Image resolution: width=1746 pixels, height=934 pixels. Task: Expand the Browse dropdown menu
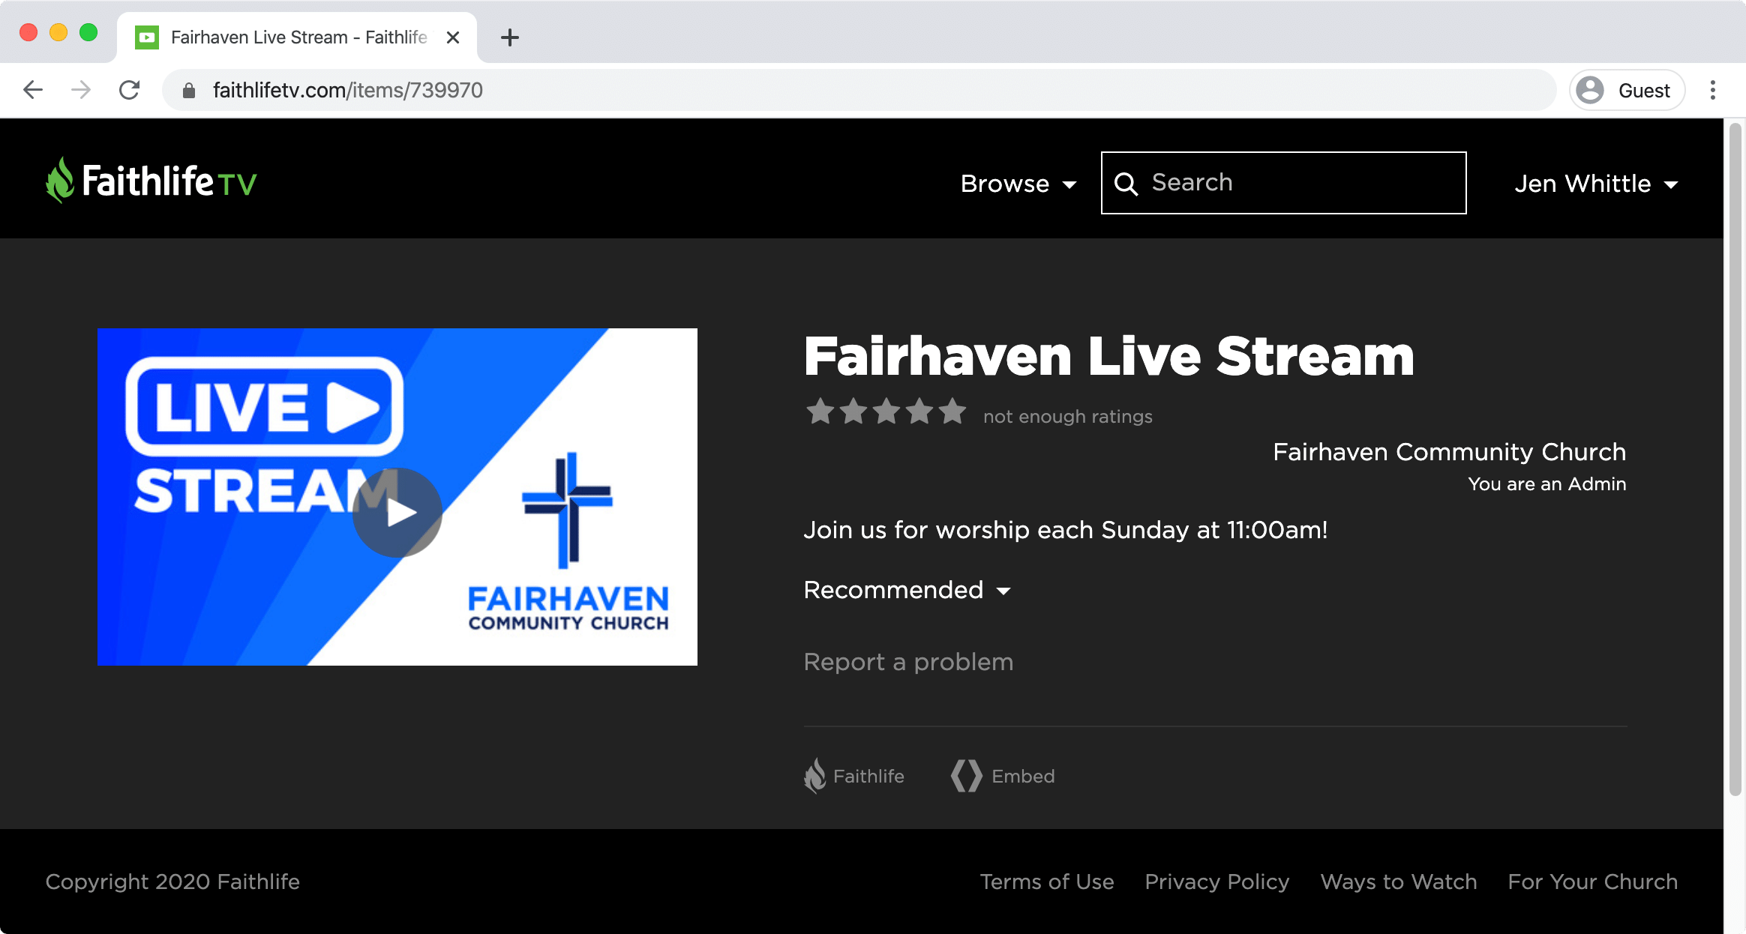click(1018, 184)
